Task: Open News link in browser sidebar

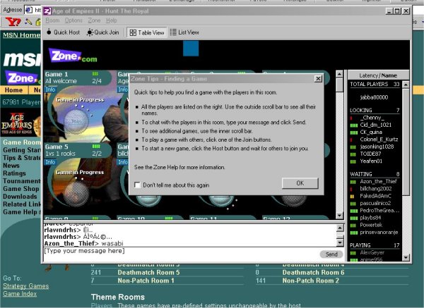Action: click(11, 166)
